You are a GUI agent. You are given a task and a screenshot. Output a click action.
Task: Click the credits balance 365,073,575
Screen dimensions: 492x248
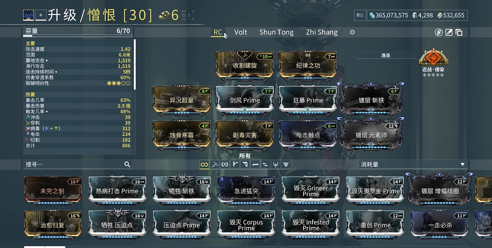click(388, 15)
